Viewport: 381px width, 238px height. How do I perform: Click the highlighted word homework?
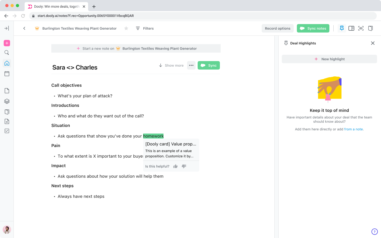pyautogui.click(x=153, y=136)
